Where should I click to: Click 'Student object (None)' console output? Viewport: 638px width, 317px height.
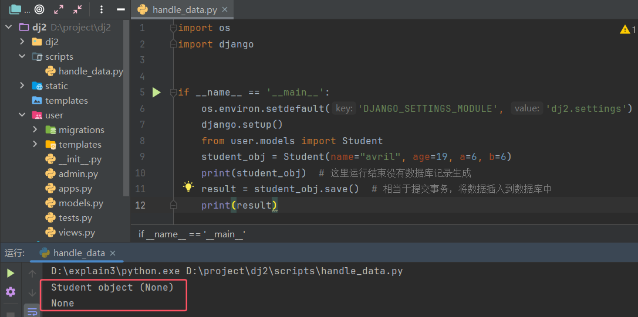112,287
